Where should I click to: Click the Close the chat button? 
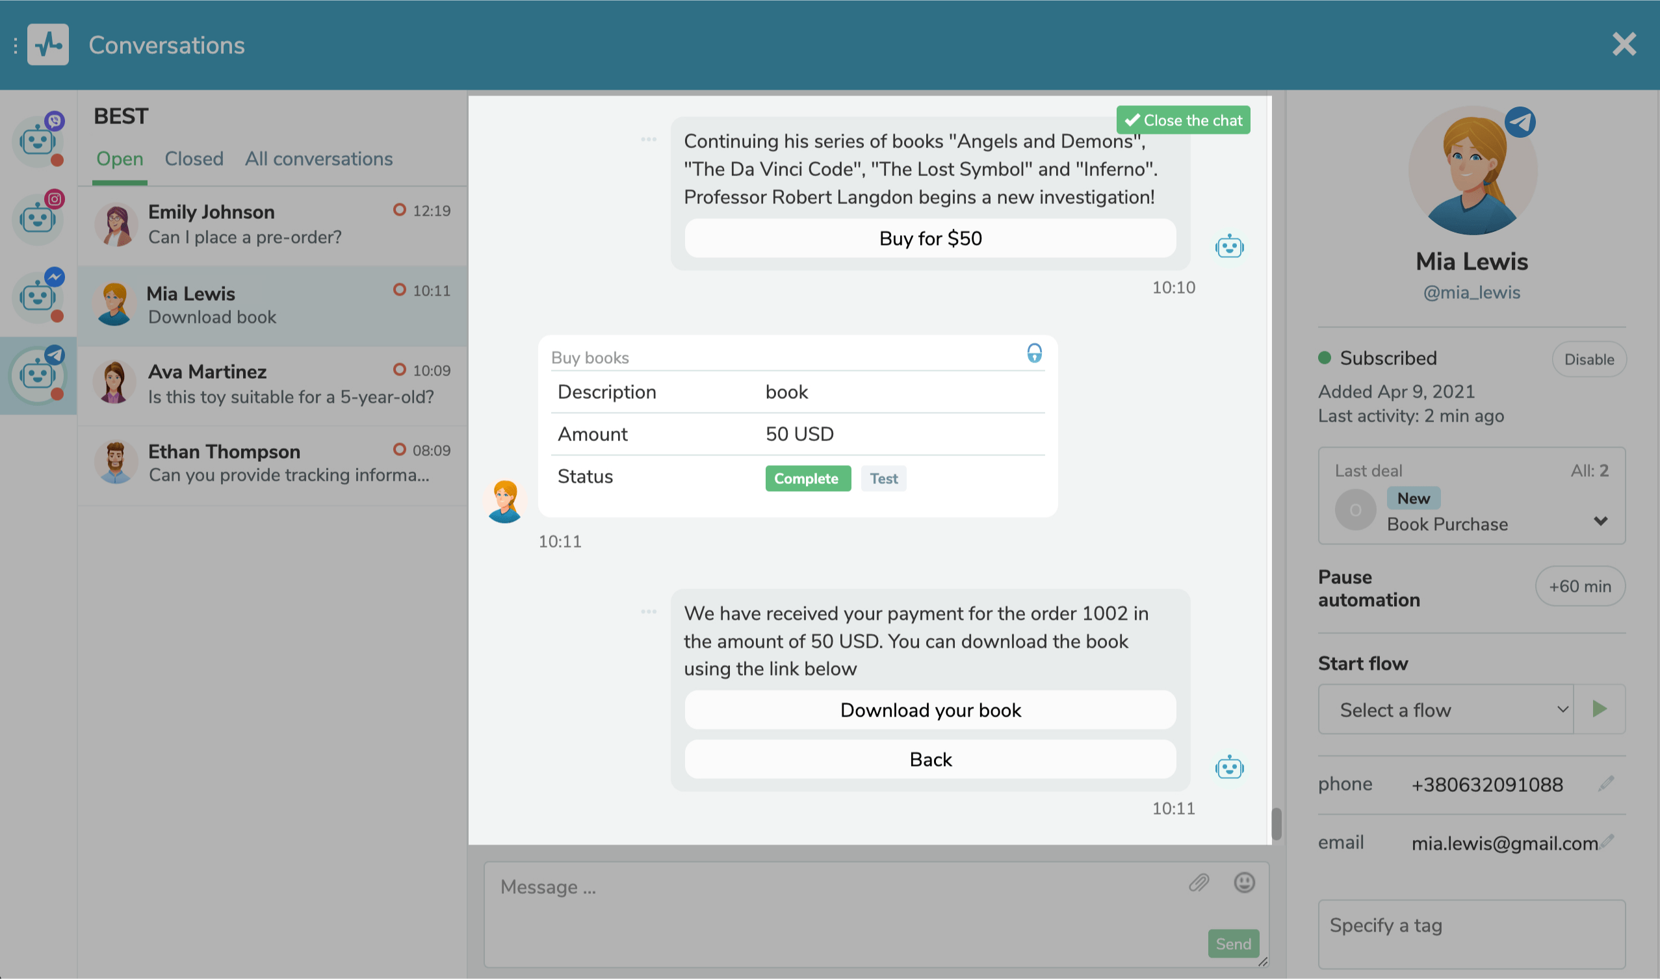pos(1183,120)
